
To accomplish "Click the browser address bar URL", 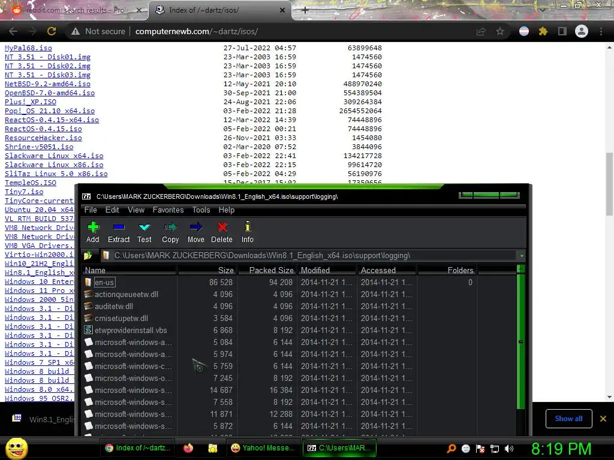I will pyautogui.click(x=197, y=31).
